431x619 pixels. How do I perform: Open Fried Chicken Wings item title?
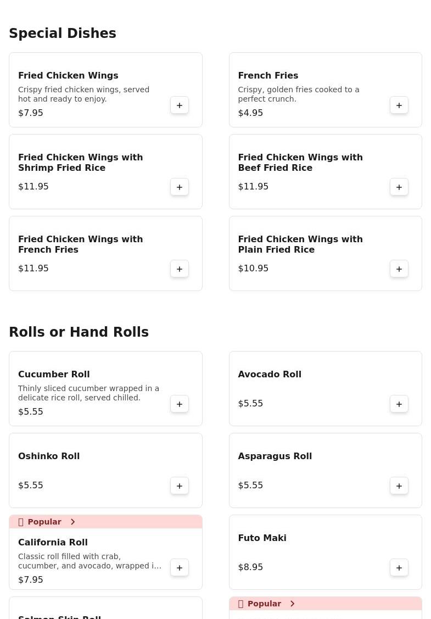coord(68,76)
